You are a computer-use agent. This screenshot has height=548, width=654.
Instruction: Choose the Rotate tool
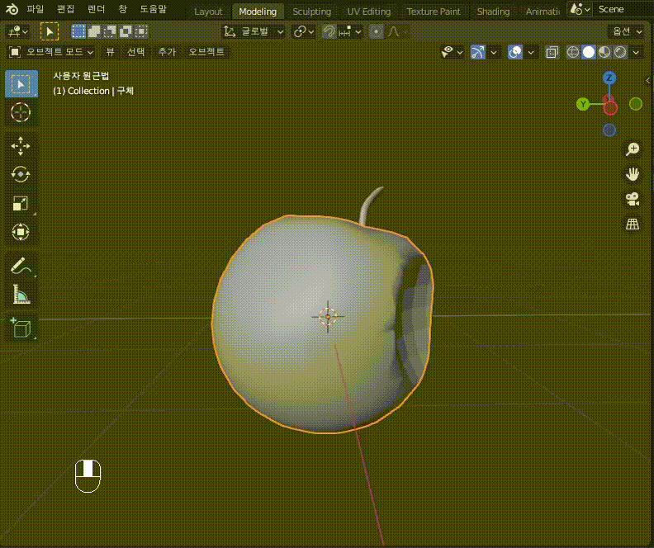coord(21,174)
